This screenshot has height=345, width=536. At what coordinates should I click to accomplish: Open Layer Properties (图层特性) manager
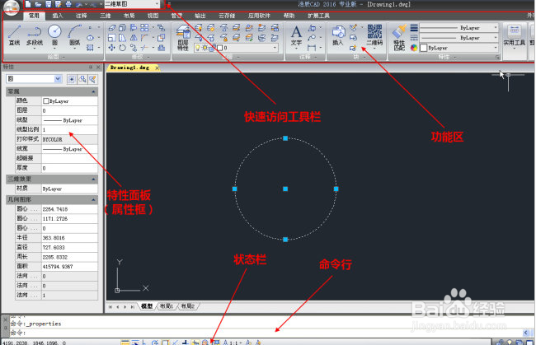(x=183, y=38)
